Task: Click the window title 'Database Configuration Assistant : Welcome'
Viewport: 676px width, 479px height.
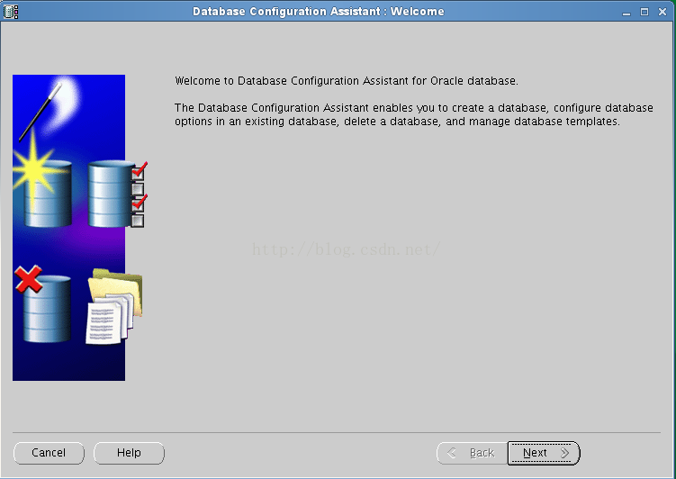Action: [x=318, y=11]
